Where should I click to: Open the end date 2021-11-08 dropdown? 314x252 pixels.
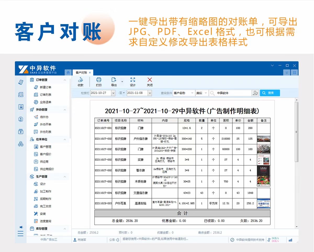149,93
